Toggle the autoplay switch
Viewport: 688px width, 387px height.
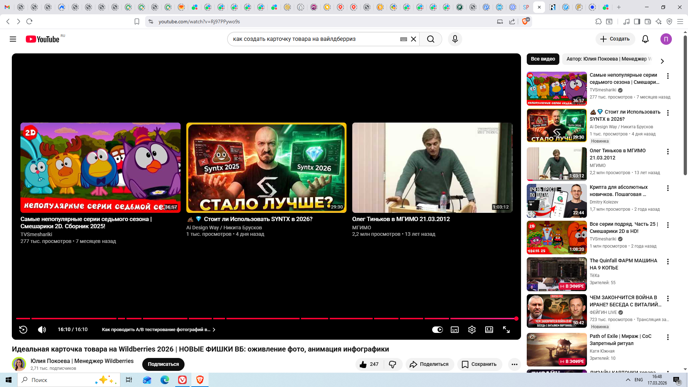[438, 330]
